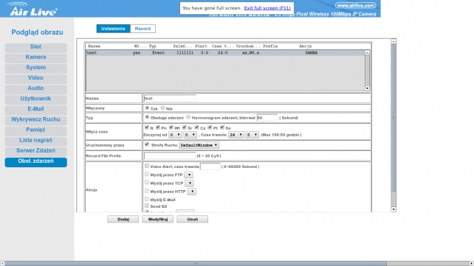Toggle the Cz (Thursday) checkbox
This screenshot has width=474, height=266.
click(x=197, y=127)
